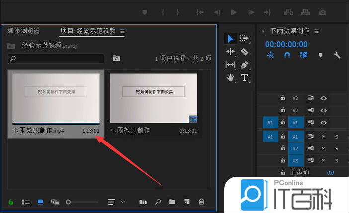Toggle visibility of track V3
Screen dimensions: 349x213
(x=324, y=98)
